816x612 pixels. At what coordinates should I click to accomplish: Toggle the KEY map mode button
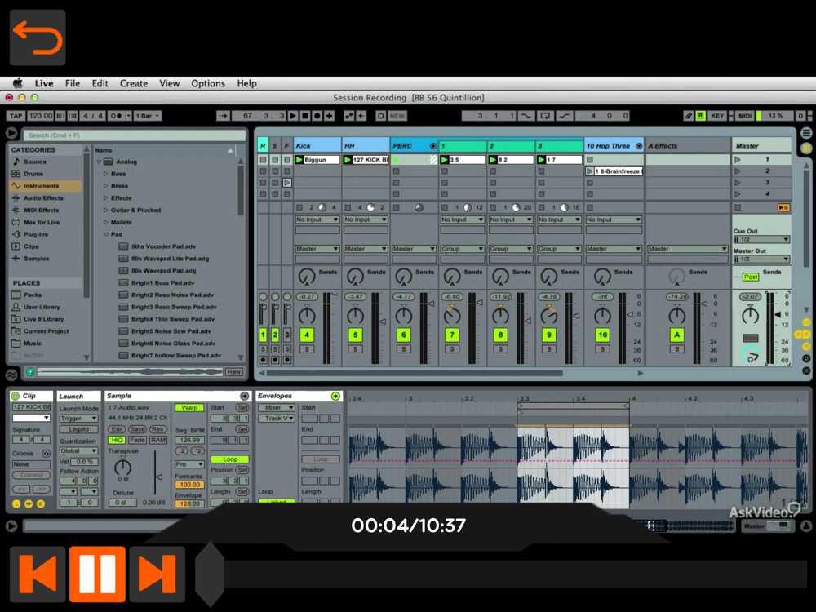click(x=717, y=116)
